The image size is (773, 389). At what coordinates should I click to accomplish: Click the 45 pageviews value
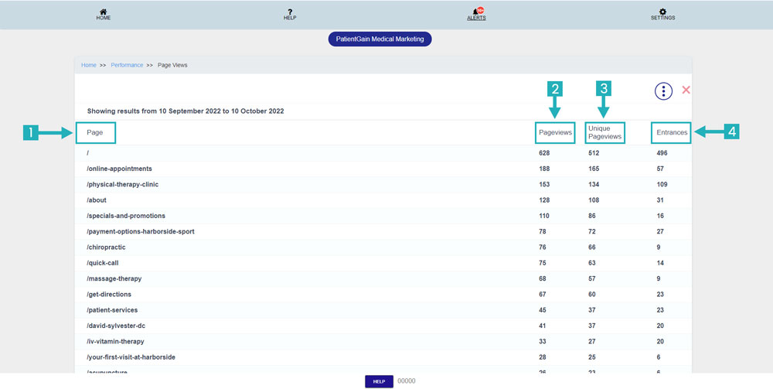point(543,310)
